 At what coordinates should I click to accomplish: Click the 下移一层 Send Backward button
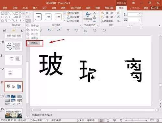click(107, 17)
